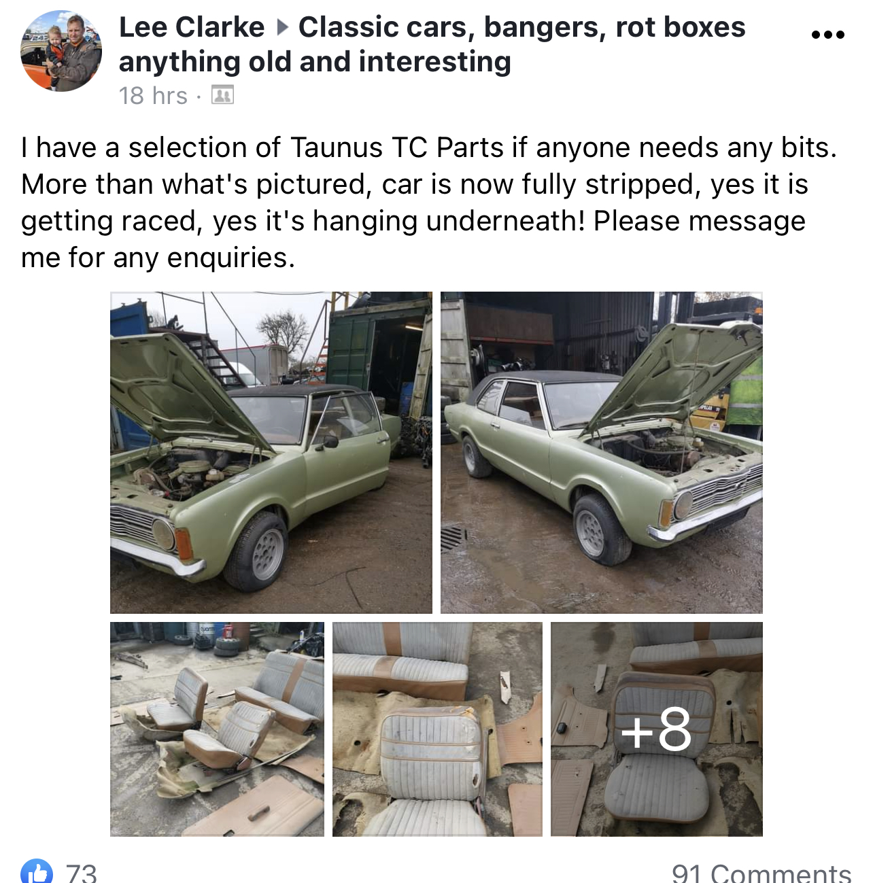This screenshot has width=873, height=883.
Task: Open the first photo of green Taunus front-left
Action: click(x=271, y=453)
